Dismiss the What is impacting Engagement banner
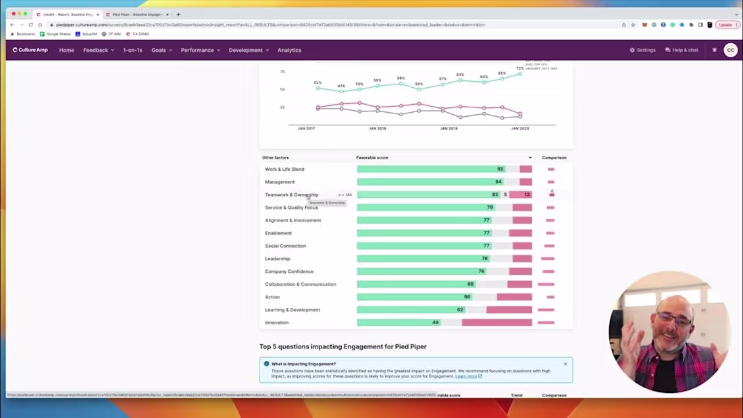 565,363
